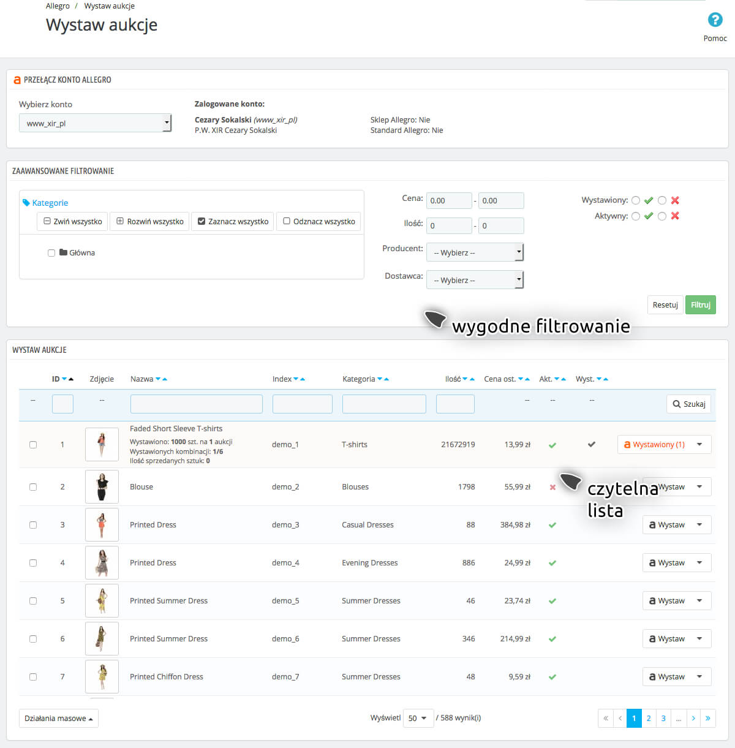Click the Allegro logo in Przełącz konto header

pyautogui.click(x=17, y=80)
